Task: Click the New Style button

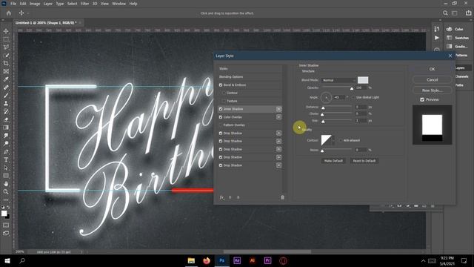Action: [433, 90]
